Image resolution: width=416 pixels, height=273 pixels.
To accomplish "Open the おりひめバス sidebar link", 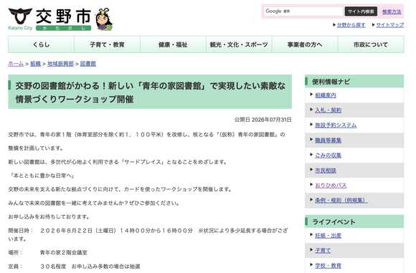I will pyautogui.click(x=331, y=186).
